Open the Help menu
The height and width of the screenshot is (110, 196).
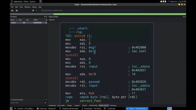coord(40,7)
